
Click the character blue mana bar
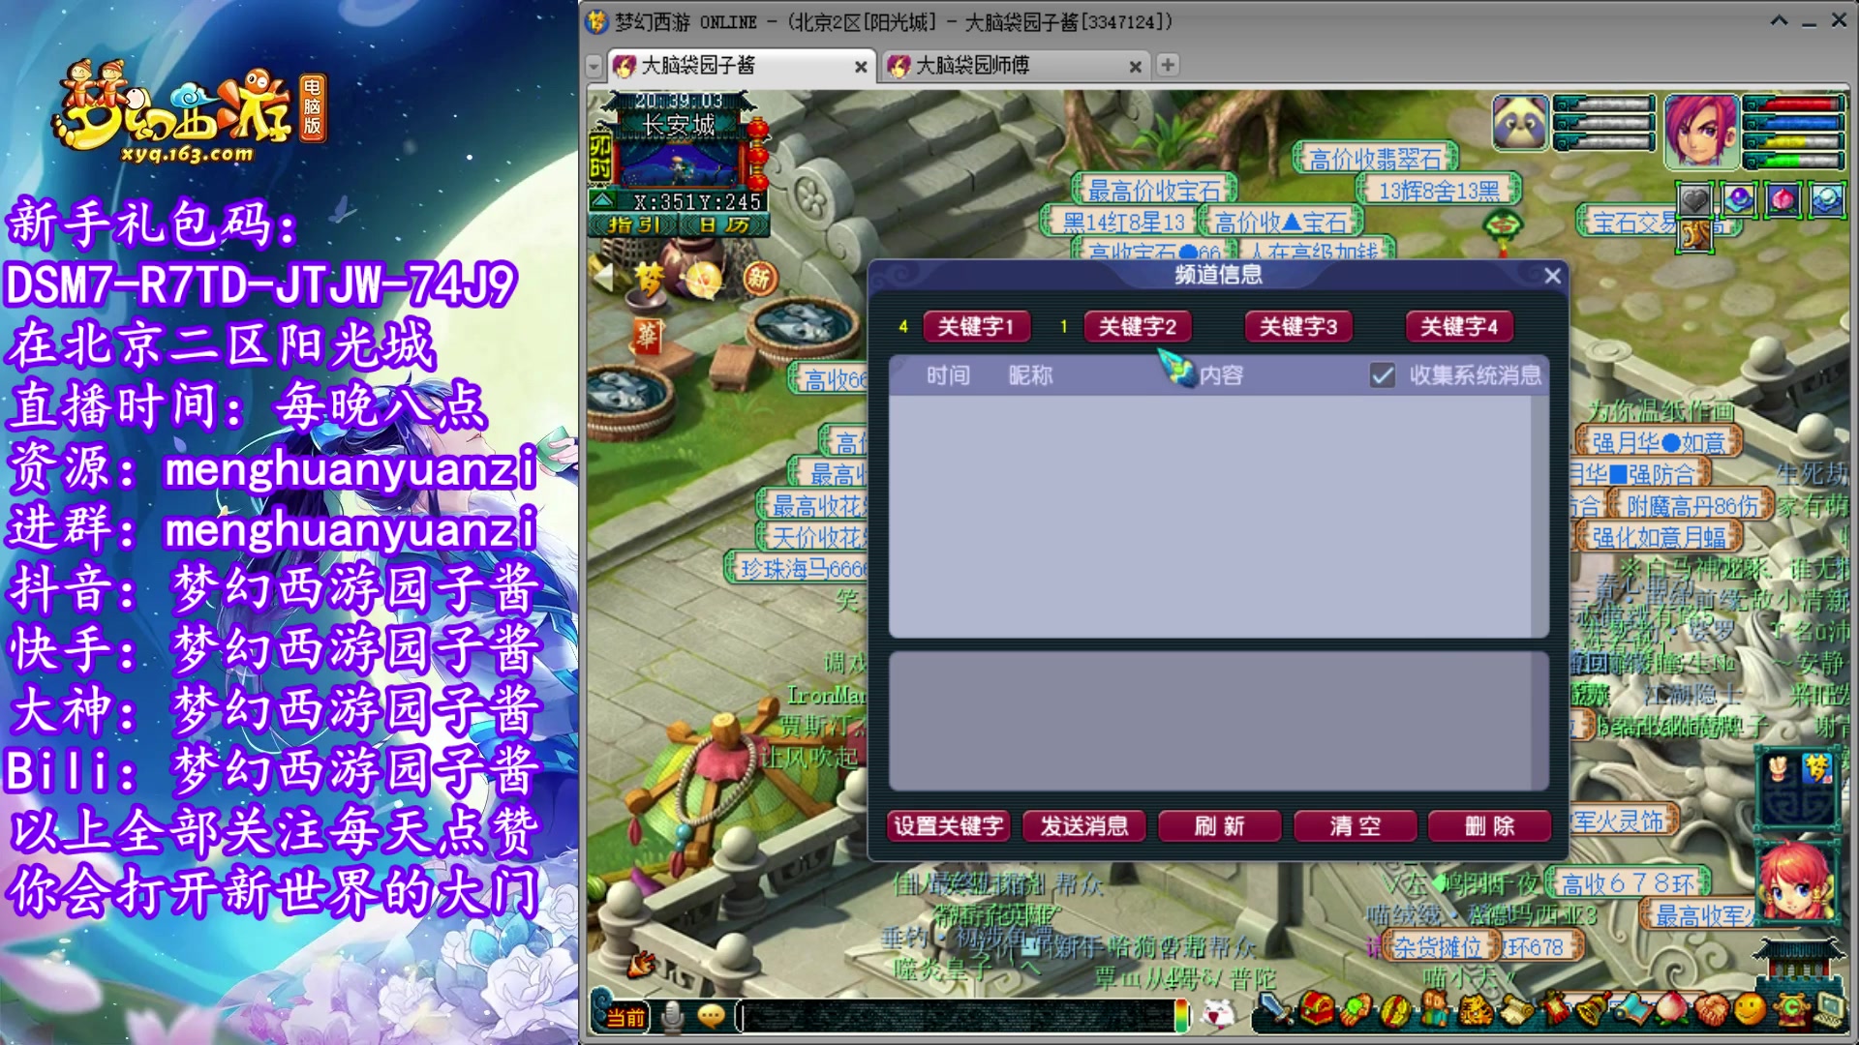tap(1792, 123)
